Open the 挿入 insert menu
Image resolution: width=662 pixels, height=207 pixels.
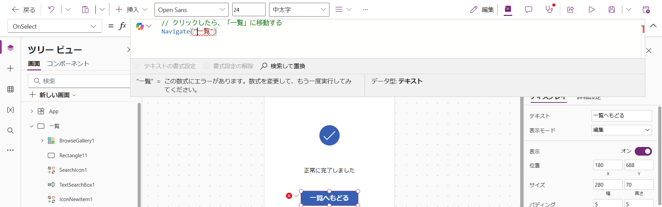131,10
